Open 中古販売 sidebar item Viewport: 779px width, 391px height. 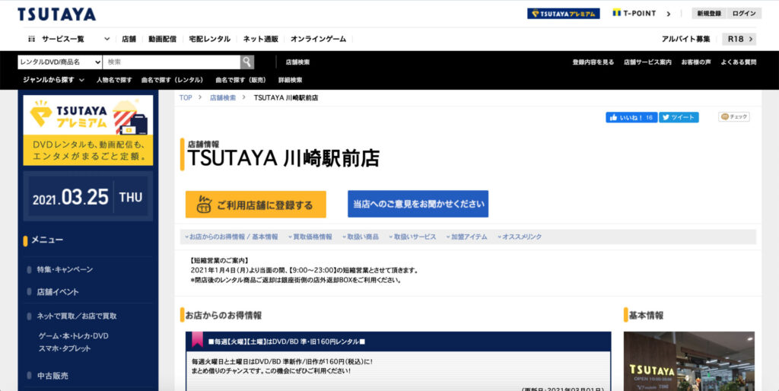coord(52,376)
